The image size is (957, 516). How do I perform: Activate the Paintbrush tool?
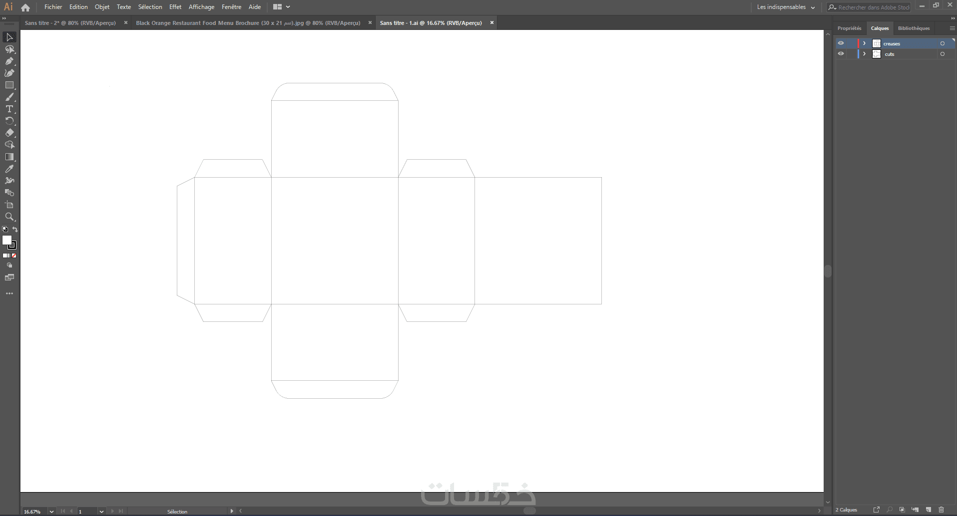[x=9, y=97]
